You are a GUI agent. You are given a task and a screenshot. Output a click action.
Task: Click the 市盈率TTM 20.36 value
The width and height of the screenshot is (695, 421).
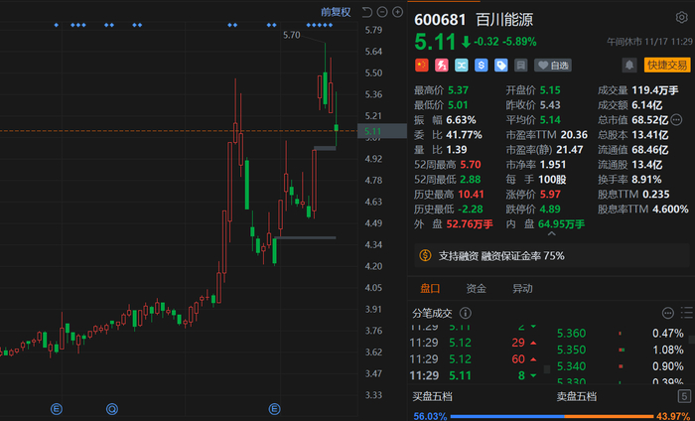(x=574, y=135)
